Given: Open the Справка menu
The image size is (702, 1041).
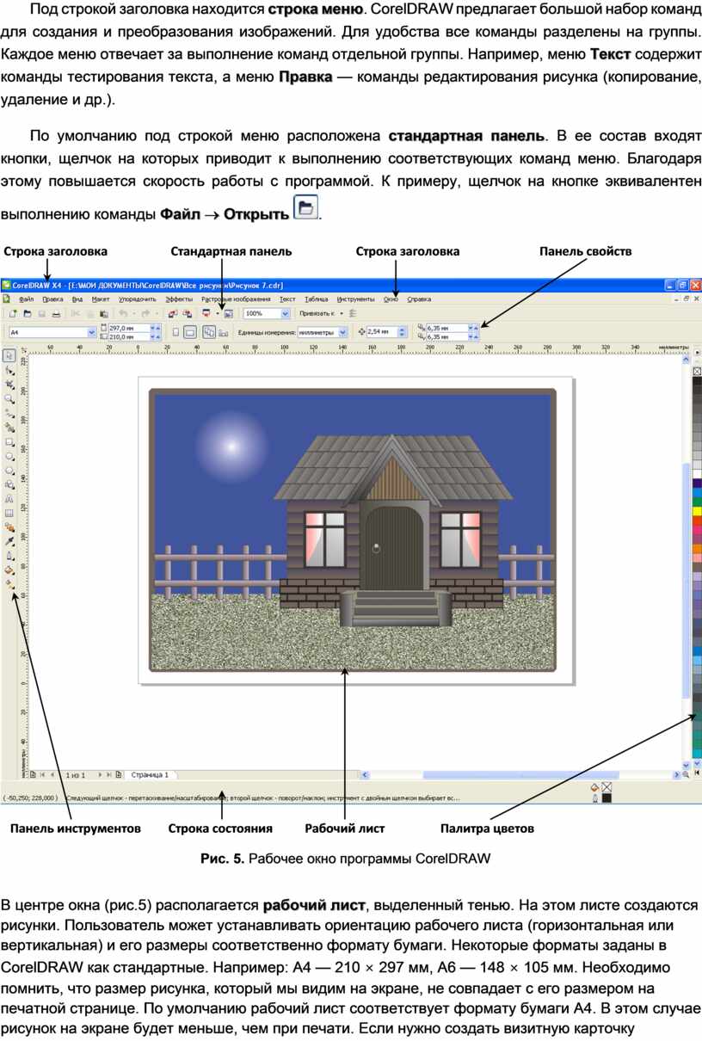Looking at the screenshot, I should [x=419, y=299].
